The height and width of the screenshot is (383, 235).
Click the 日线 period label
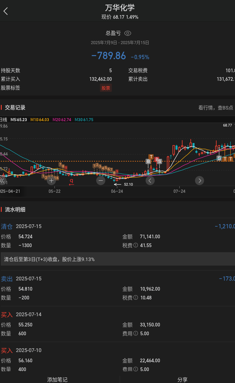pyautogui.click(x=3, y=120)
